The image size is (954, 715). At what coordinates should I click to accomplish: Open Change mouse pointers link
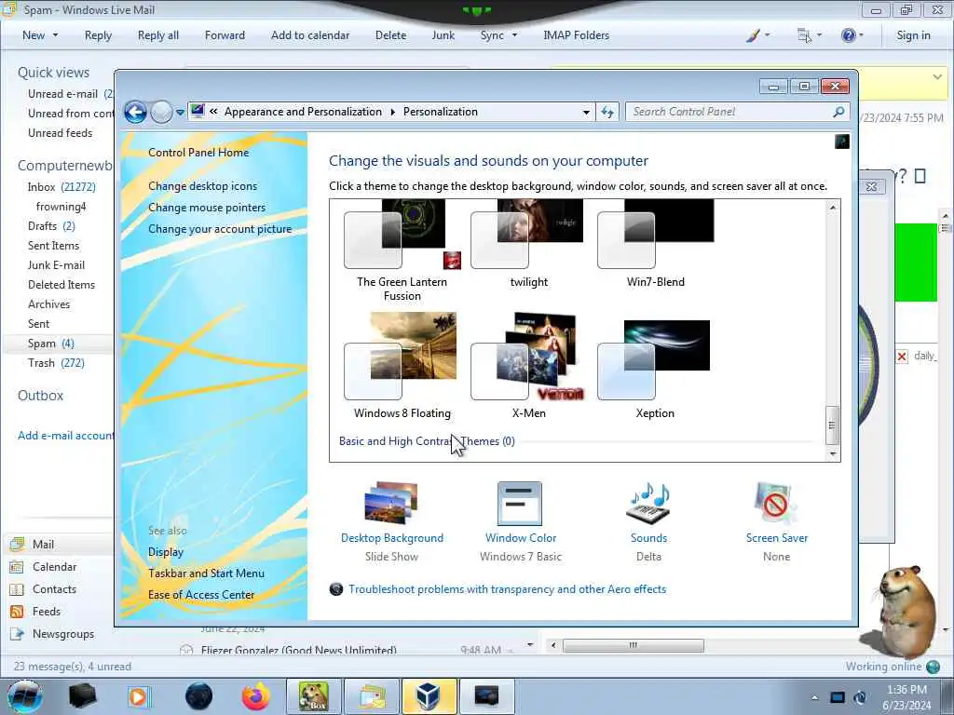pyautogui.click(x=207, y=208)
